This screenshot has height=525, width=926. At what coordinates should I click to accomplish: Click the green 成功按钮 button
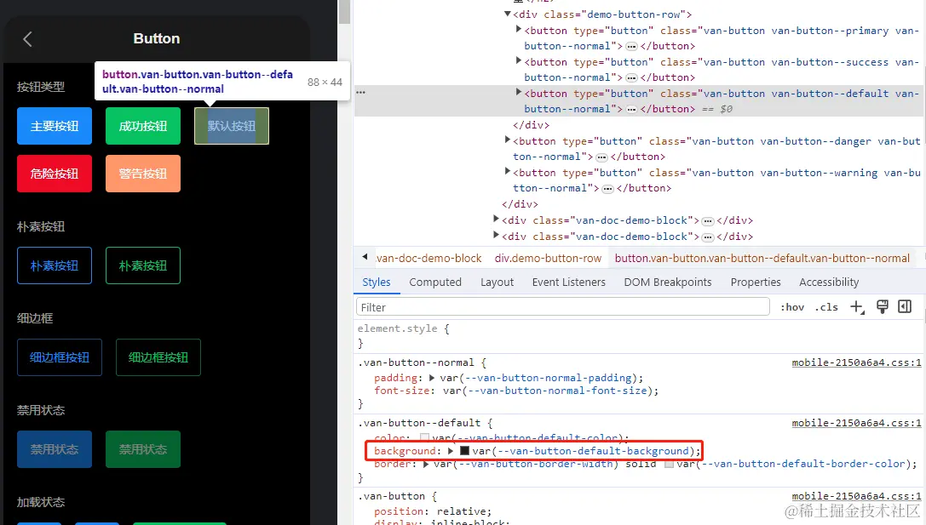pos(143,126)
